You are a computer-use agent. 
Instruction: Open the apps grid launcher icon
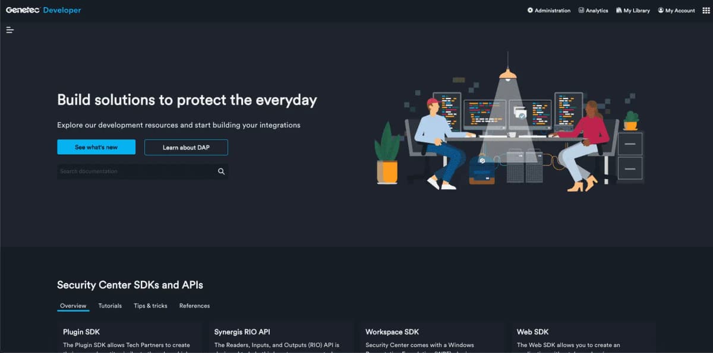coord(706,11)
